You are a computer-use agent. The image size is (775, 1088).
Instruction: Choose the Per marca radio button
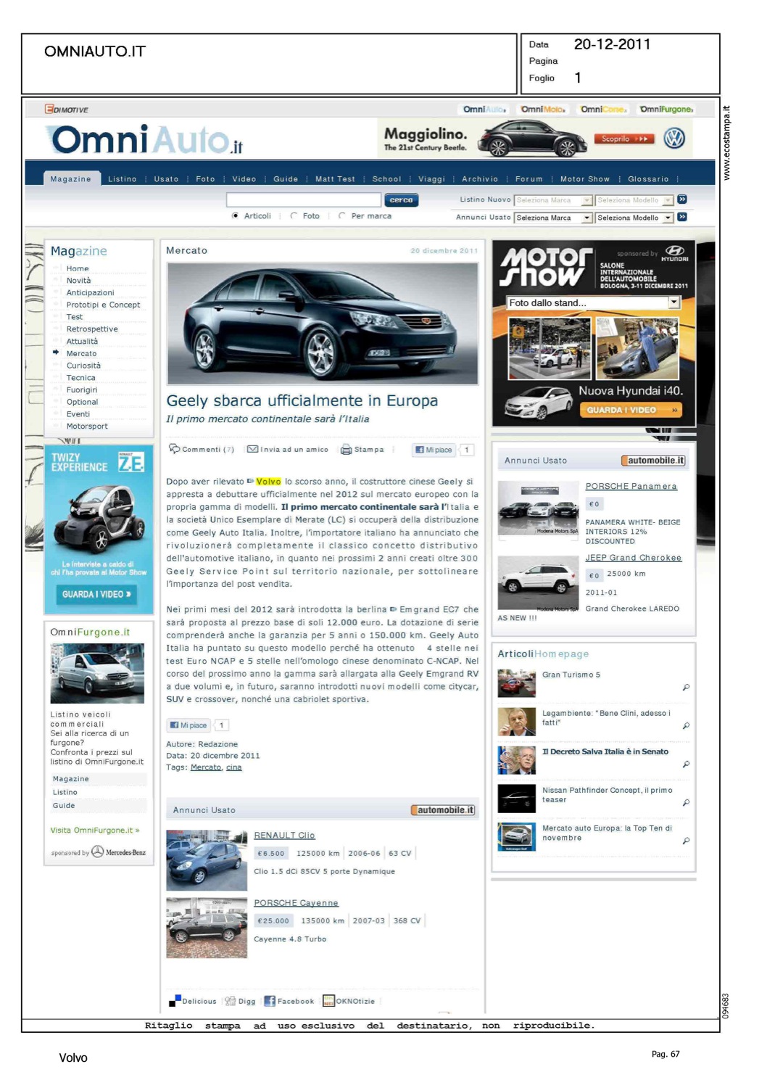tap(342, 216)
